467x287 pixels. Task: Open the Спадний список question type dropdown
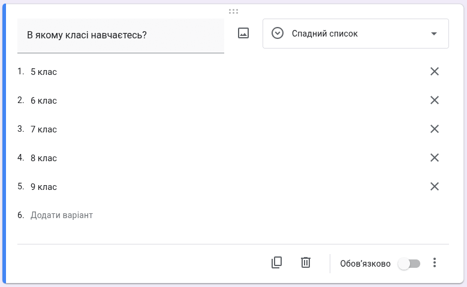tap(355, 34)
